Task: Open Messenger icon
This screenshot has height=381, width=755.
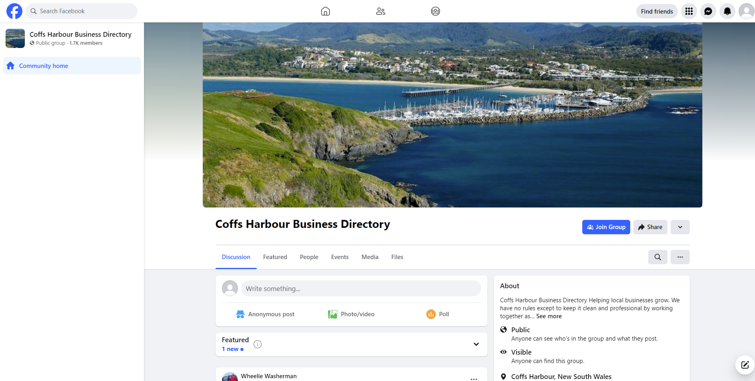Action: coord(708,11)
